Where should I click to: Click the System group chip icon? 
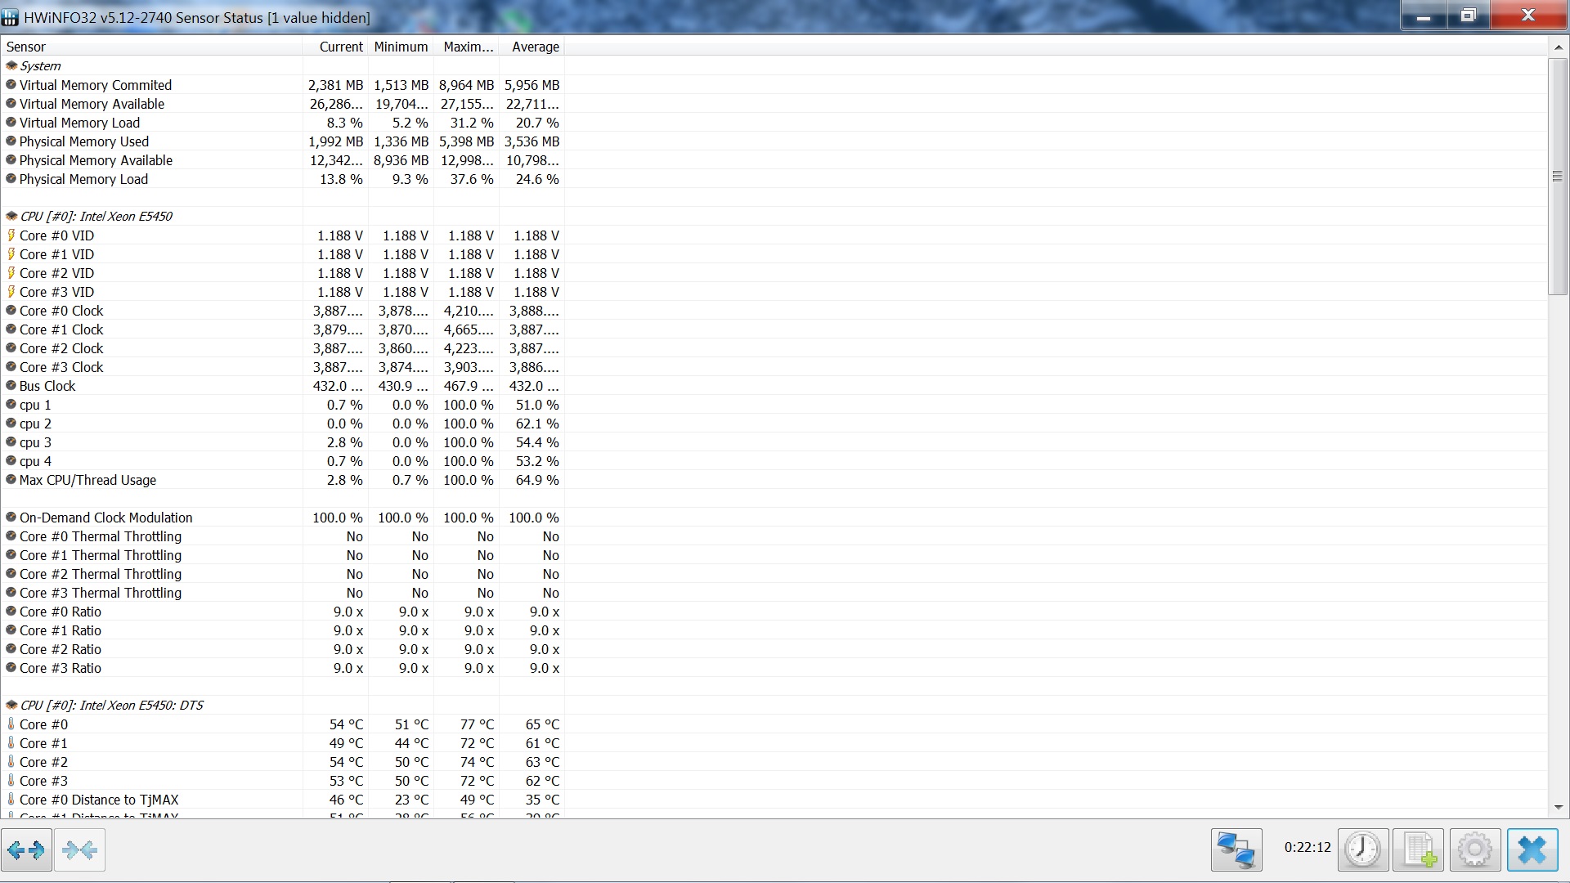[x=11, y=65]
